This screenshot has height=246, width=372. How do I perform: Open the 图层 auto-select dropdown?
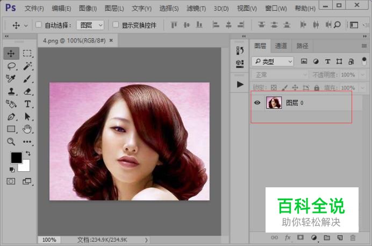pos(90,25)
